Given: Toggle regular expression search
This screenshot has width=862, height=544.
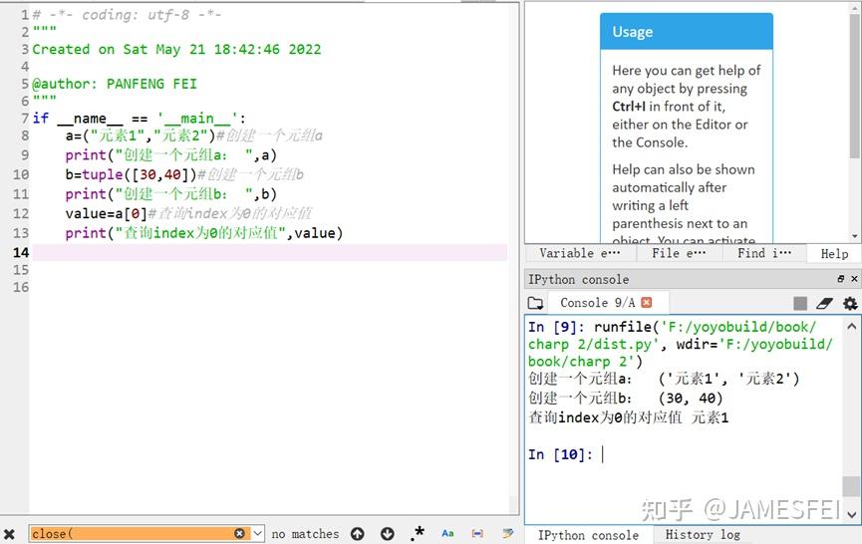Looking at the screenshot, I should click(418, 533).
